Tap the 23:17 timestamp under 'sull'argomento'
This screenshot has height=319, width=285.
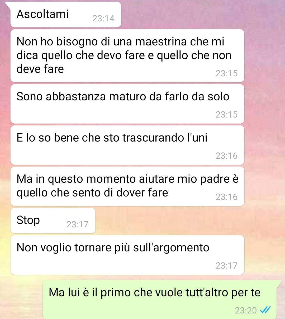point(226,266)
